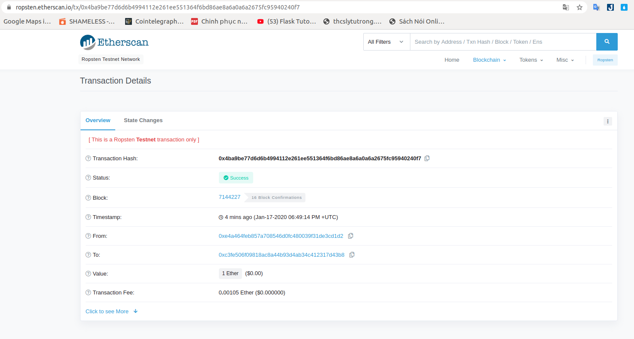This screenshot has height=339, width=634.
Task: Select the Overview tab
Action: pyautogui.click(x=98, y=120)
